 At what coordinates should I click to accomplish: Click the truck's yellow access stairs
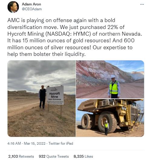tap(140, 116)
